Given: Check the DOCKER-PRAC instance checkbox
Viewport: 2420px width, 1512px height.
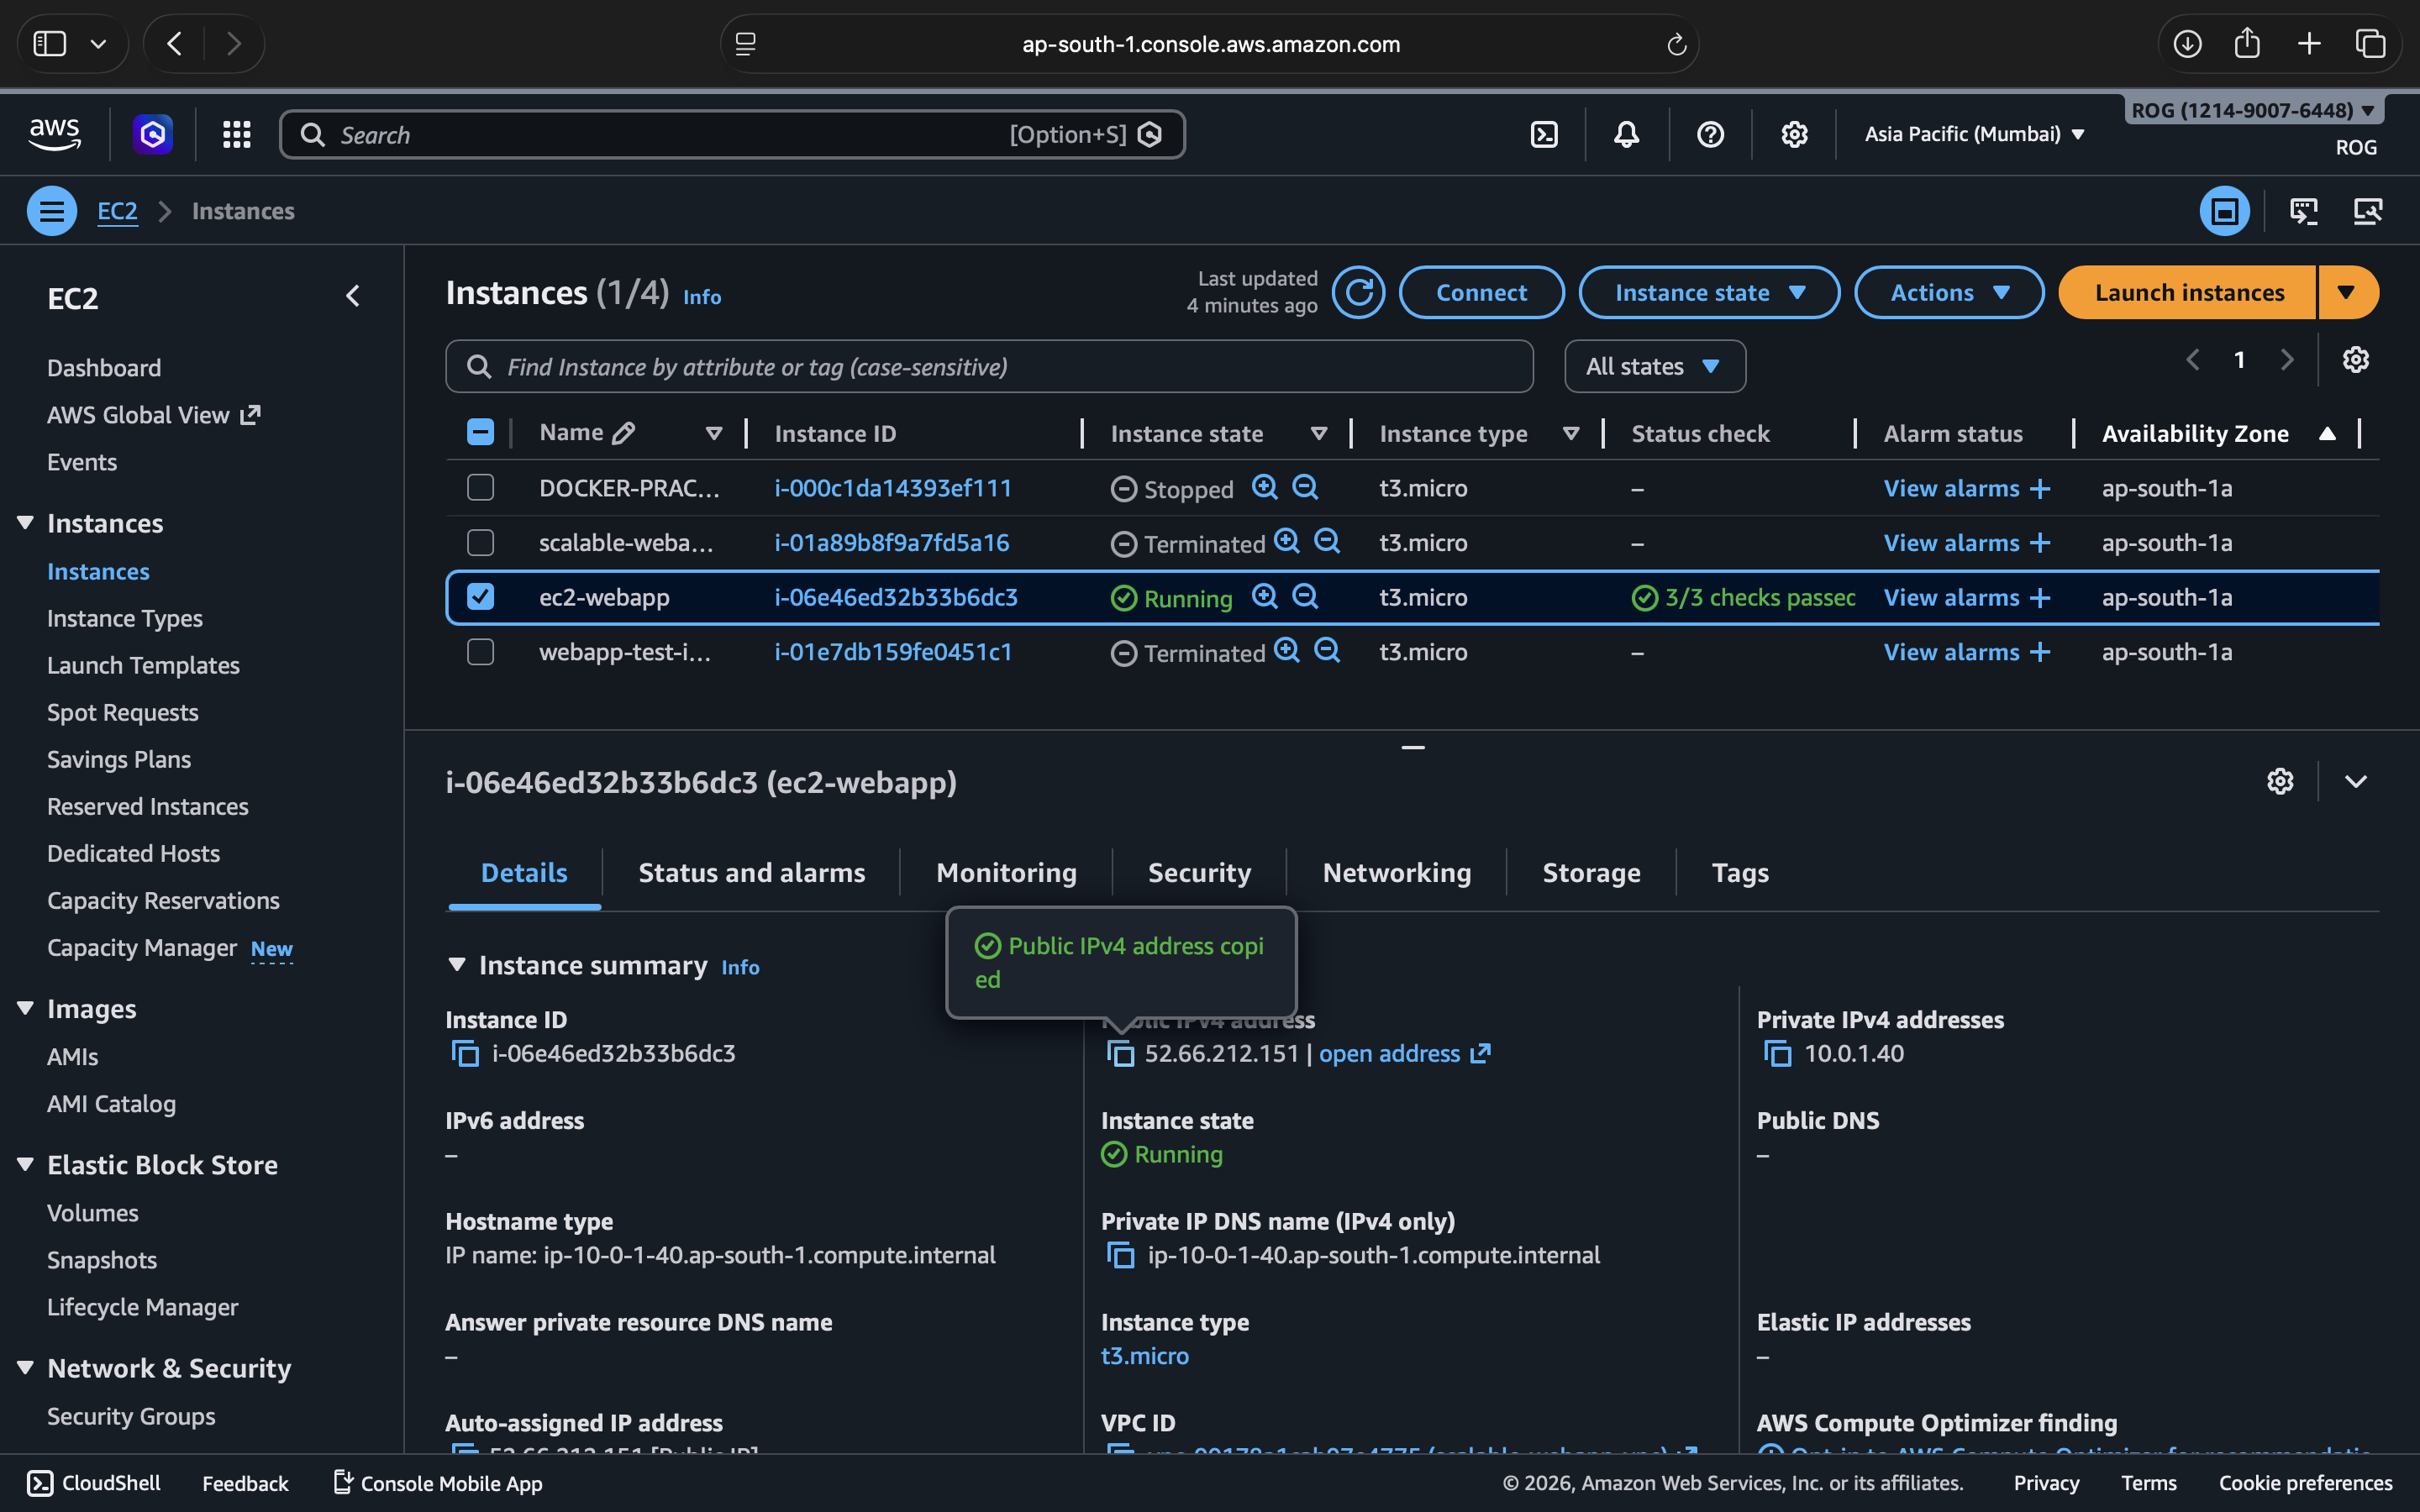Looking at the screenshot, I should pos(481,488).
